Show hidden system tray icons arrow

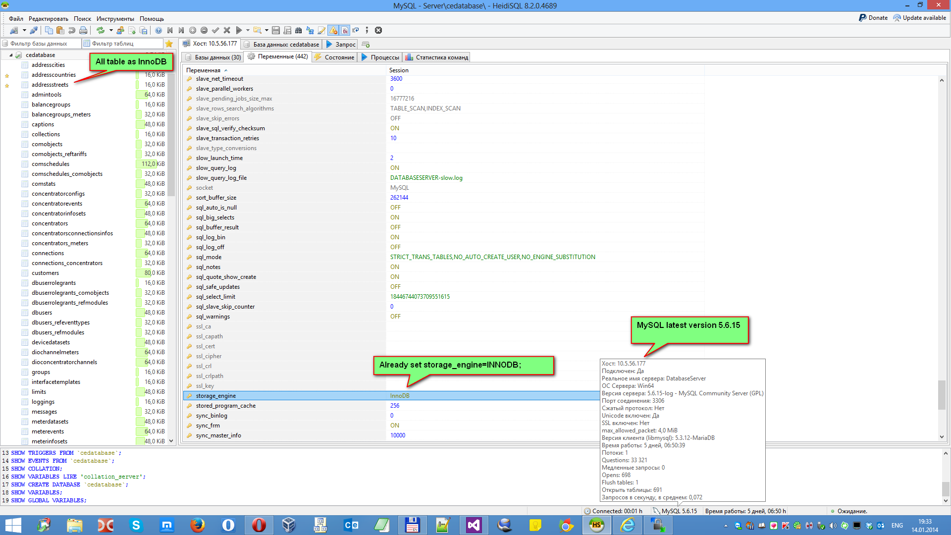[726, 526]
